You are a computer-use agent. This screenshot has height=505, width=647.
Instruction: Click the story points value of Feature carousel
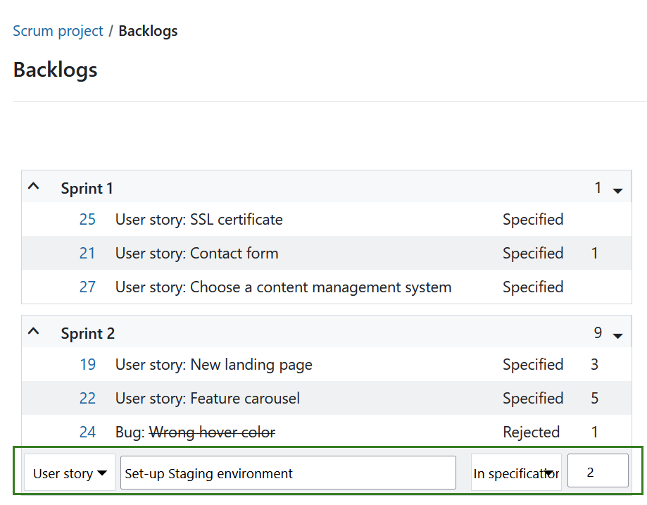point(594,398)
